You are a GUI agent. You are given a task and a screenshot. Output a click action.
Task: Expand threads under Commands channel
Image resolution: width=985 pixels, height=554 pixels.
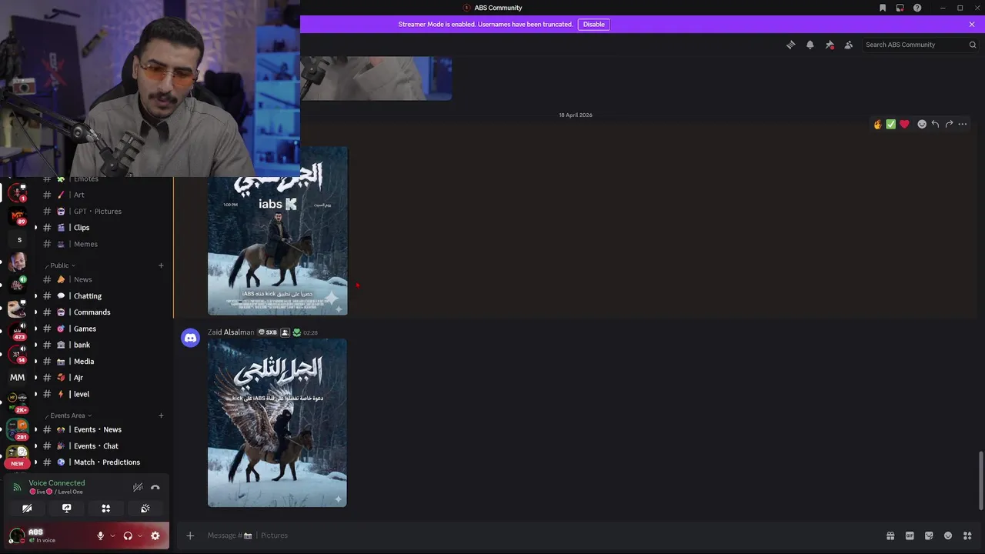35,312
